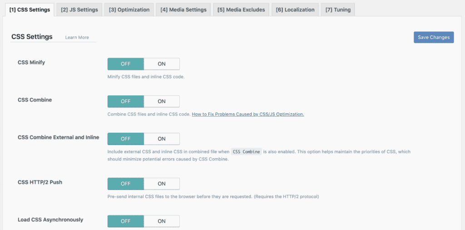Click the 'Minify CSS files and inline CSS code.' description

146,76
